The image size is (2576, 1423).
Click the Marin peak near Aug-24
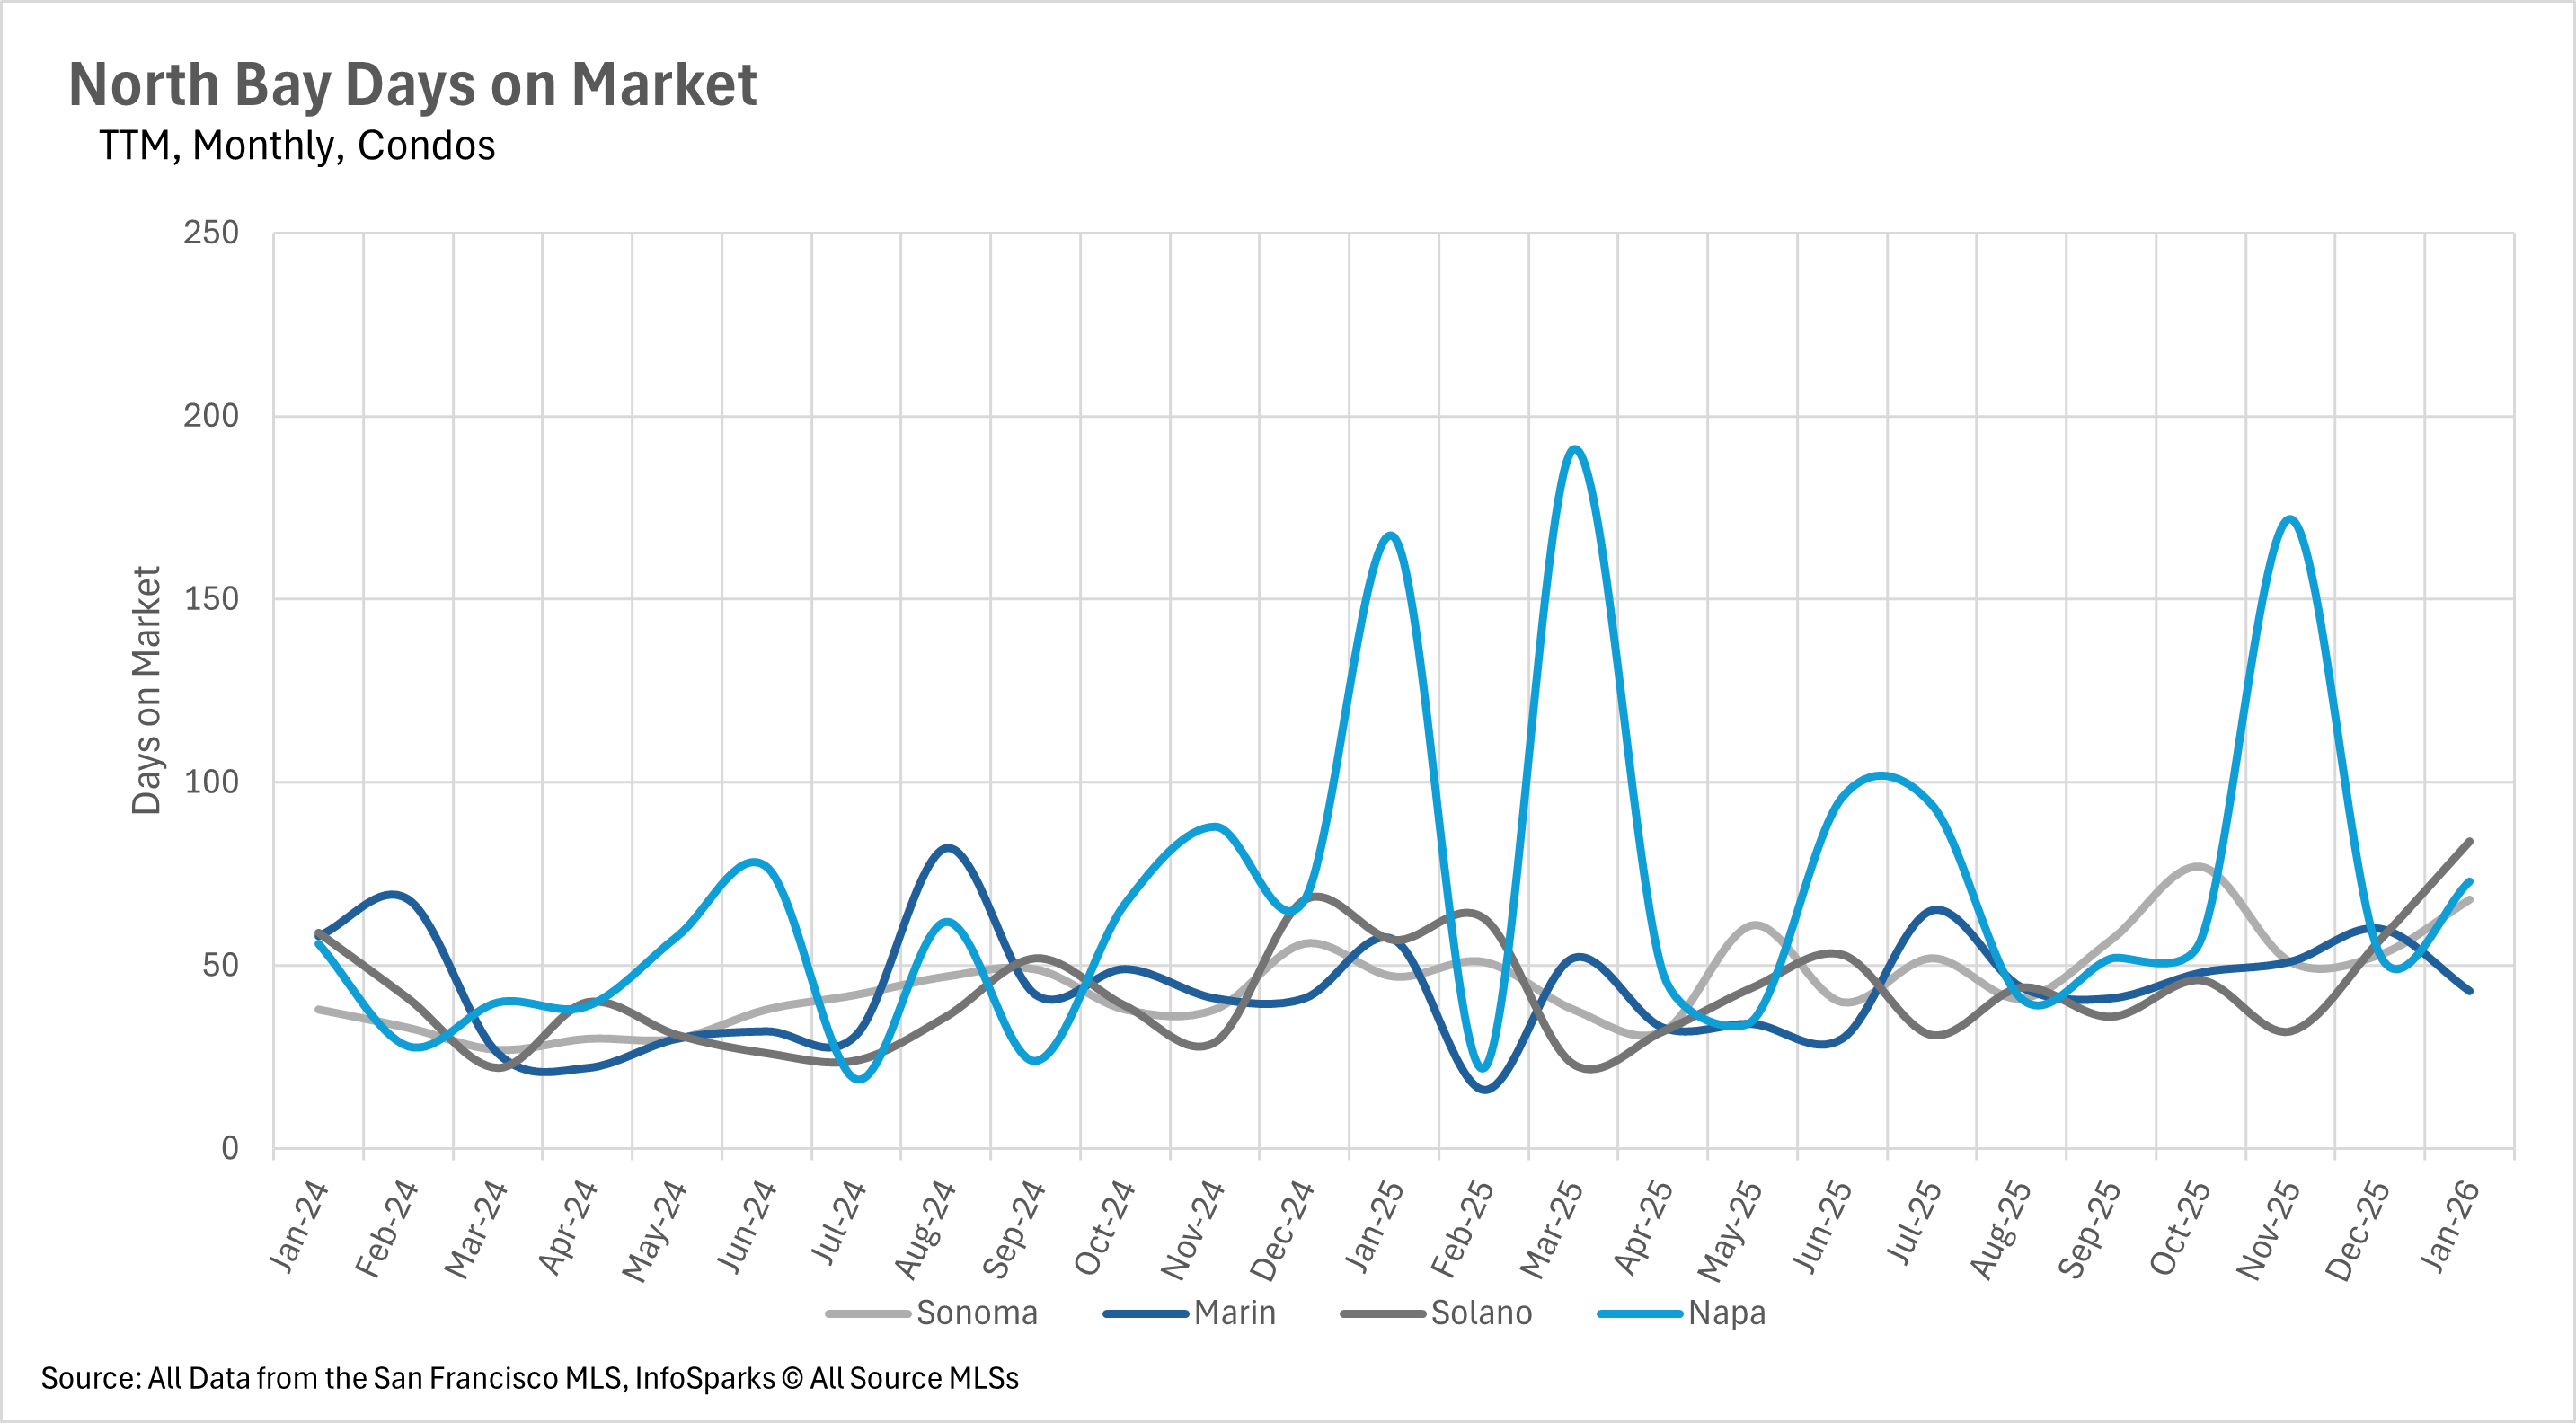click(x=947, y=848)
